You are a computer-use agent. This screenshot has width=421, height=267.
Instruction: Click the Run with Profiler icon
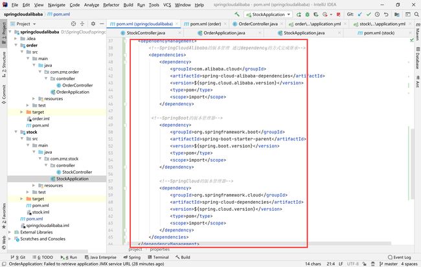325,14
